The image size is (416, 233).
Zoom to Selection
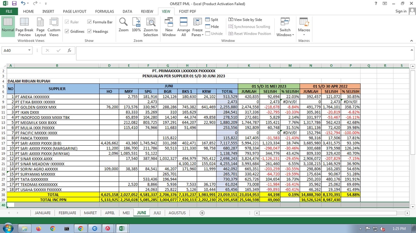pos(151,27)
